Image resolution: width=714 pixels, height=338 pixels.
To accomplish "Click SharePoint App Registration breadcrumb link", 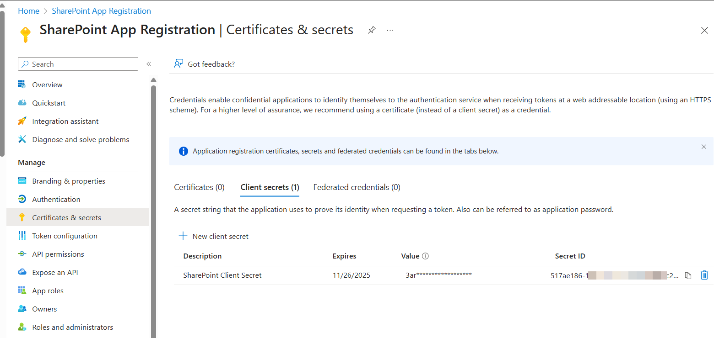I will pyautogui.click(x=102, y=11).
